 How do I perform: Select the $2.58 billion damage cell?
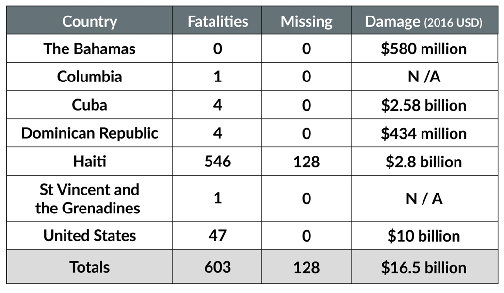(x=423, y=105)
